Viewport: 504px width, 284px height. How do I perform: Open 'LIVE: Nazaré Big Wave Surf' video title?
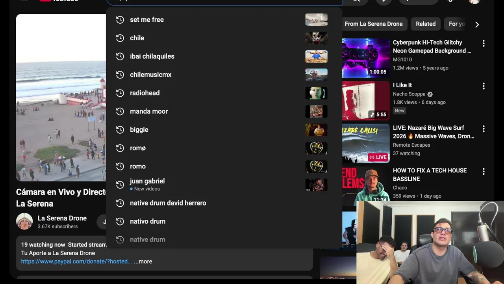point(434,132)
